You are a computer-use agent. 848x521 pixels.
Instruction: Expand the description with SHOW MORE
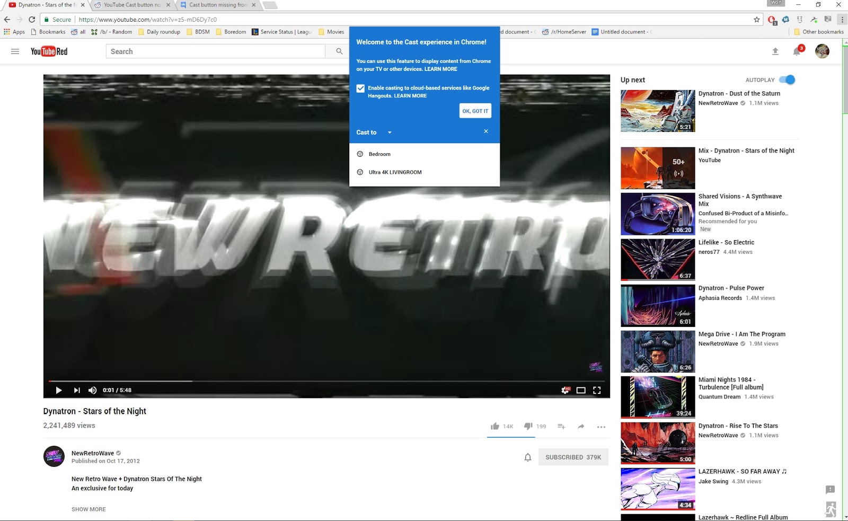[x=88, y=509]
